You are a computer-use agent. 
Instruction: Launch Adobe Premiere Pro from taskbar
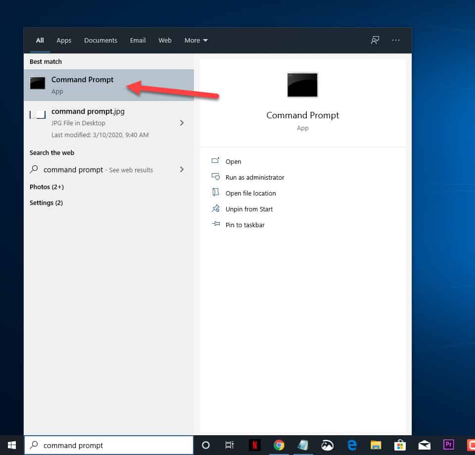pyautogui.click(x=449, y=445)
